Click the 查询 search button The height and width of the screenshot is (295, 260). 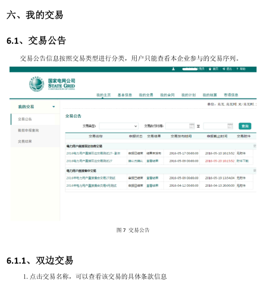tap(245, 126)
